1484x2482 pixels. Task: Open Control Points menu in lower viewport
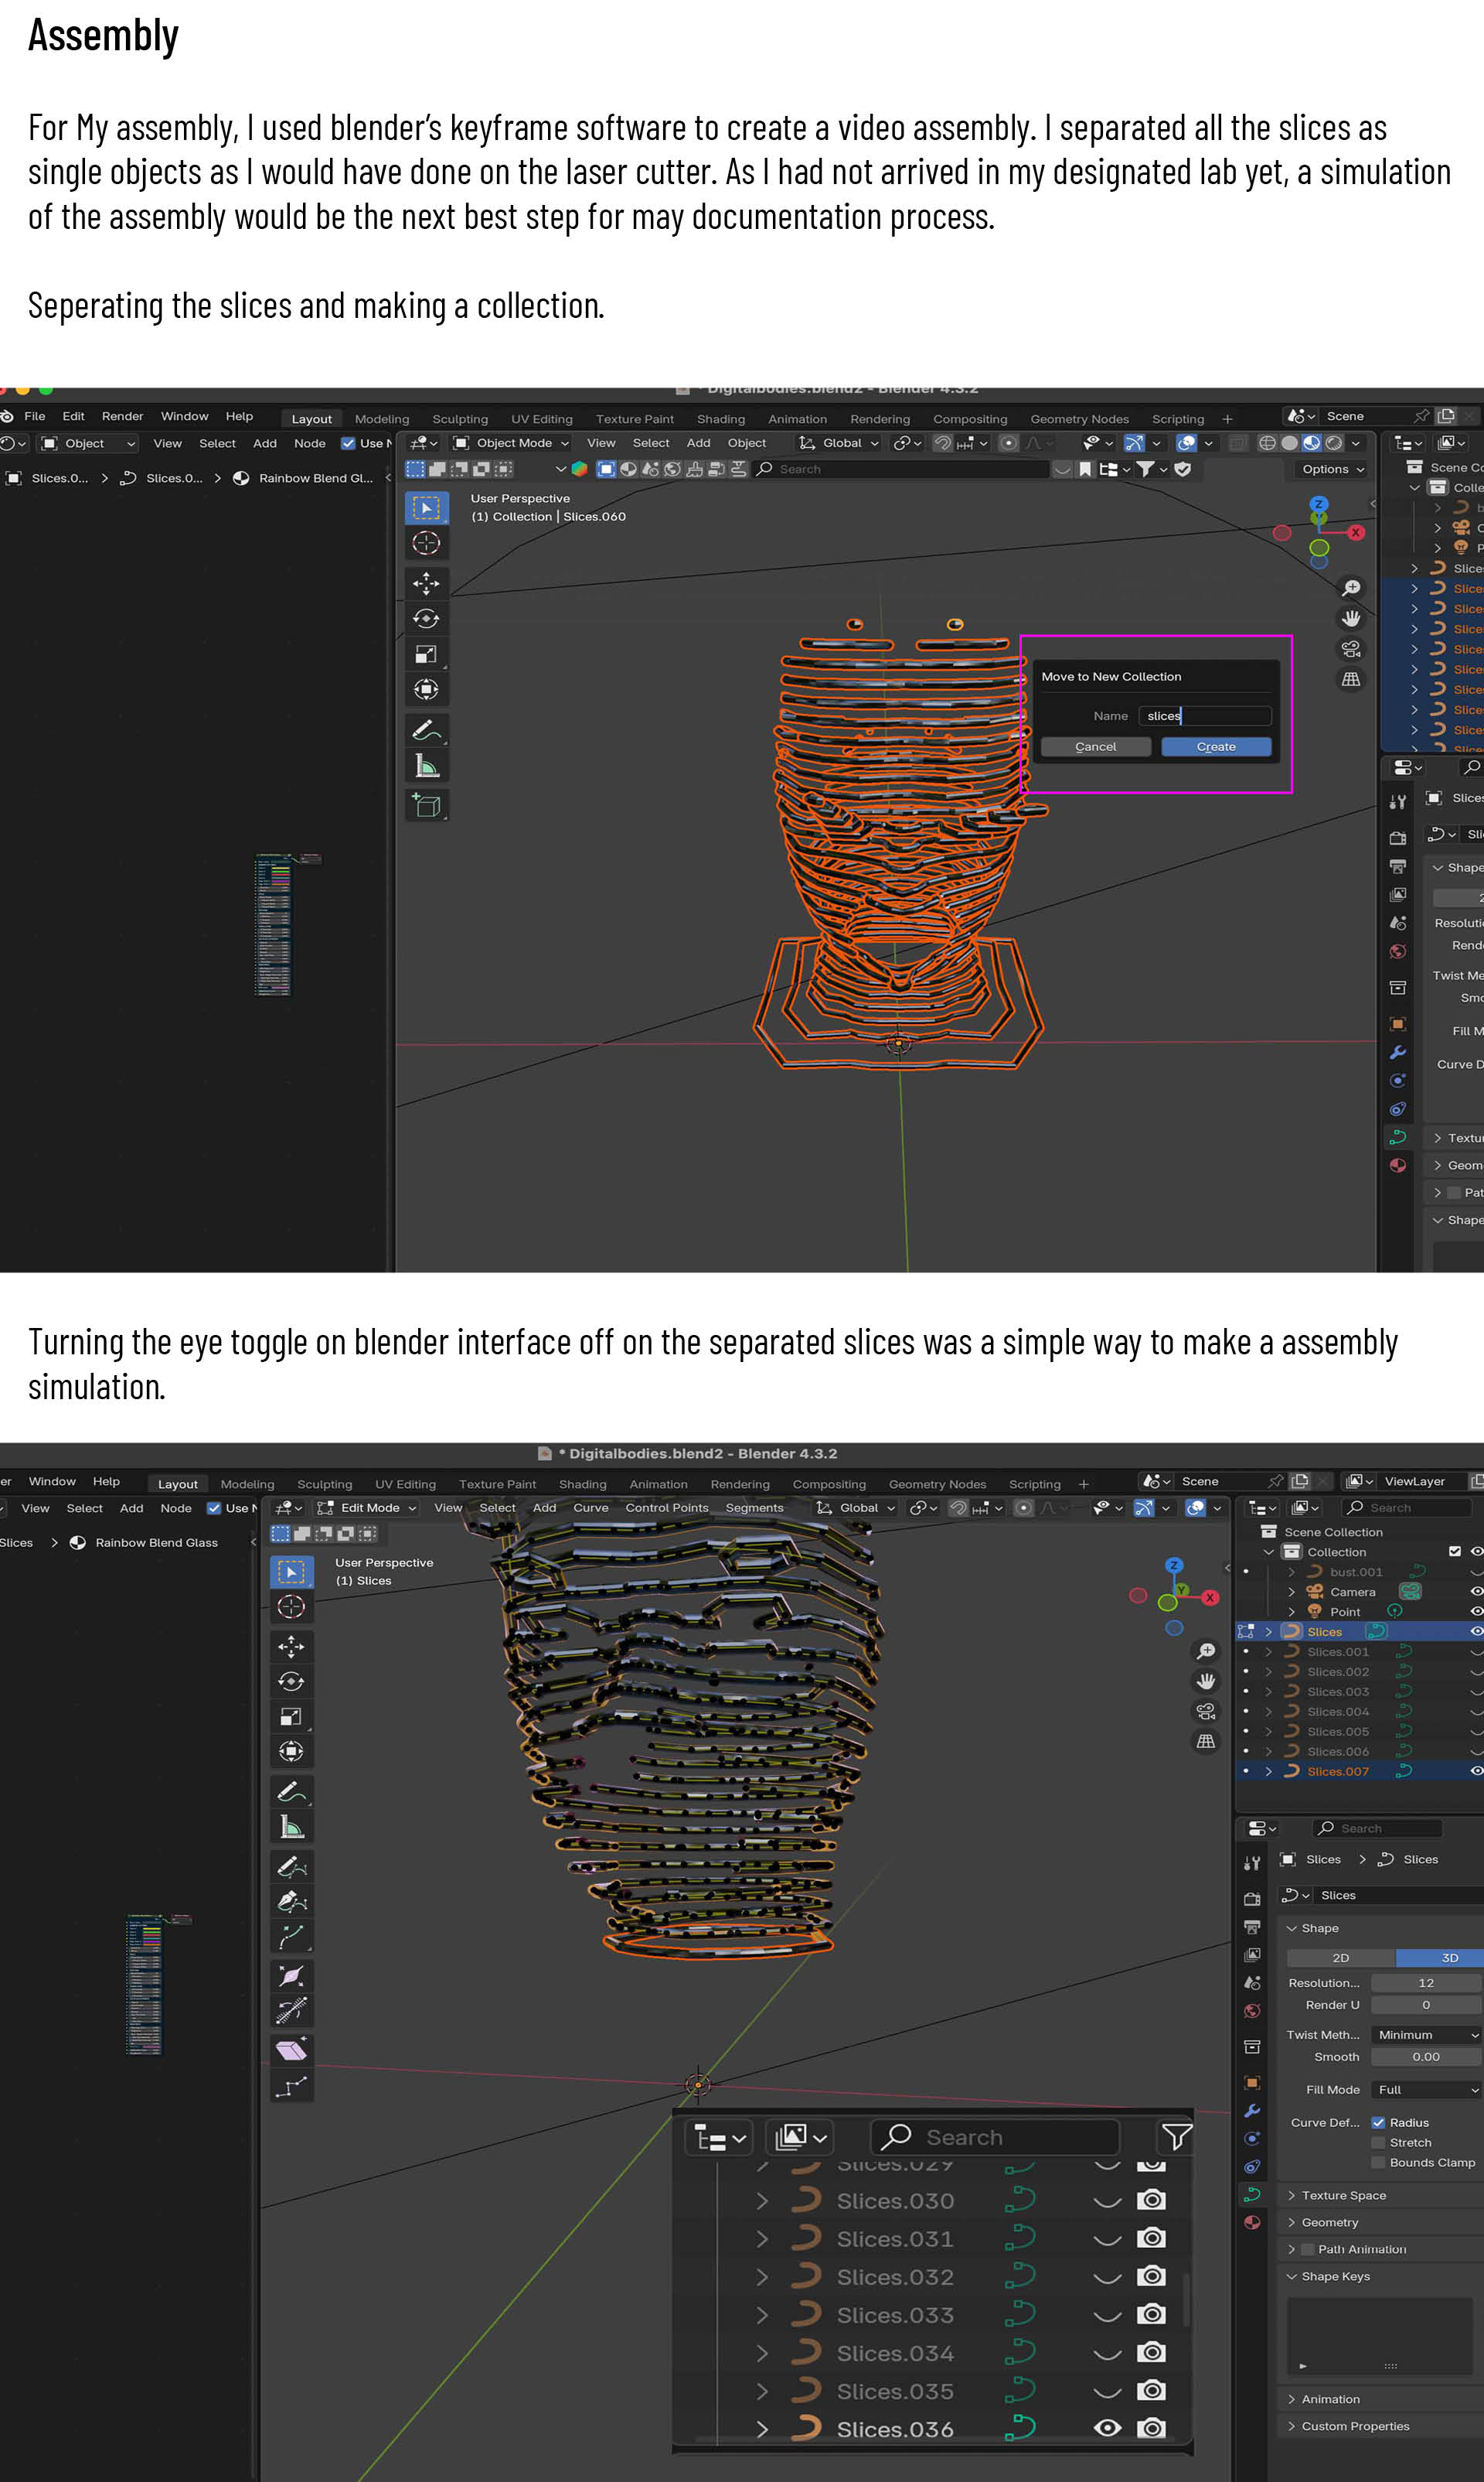coord(666,1507)
